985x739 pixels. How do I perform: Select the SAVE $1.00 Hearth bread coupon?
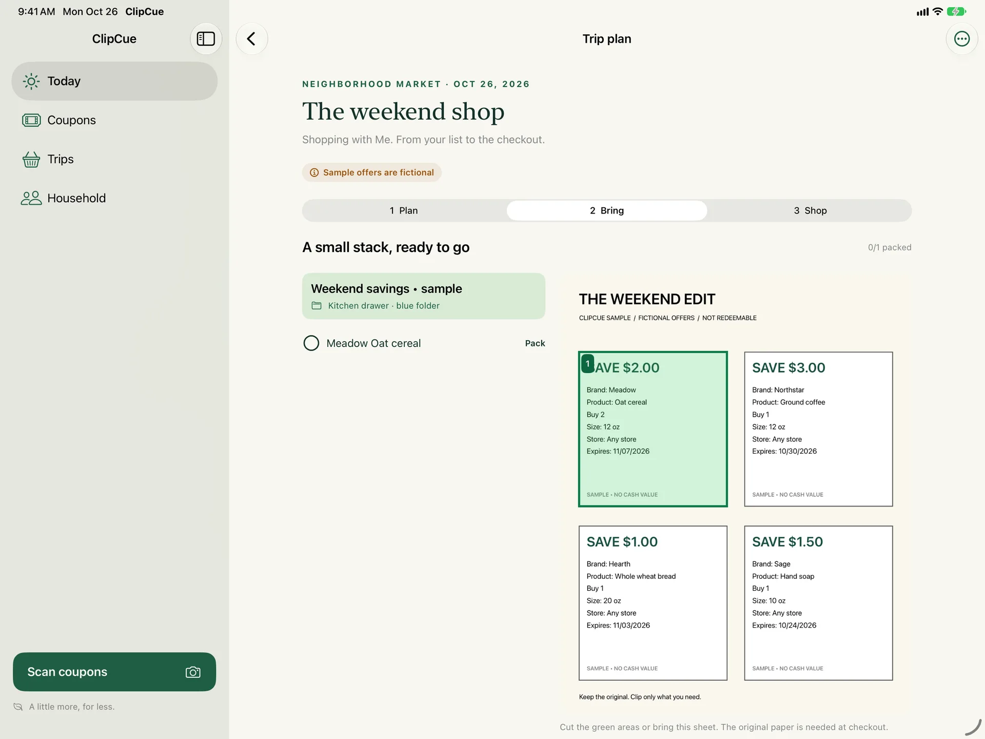coord(653,603)
